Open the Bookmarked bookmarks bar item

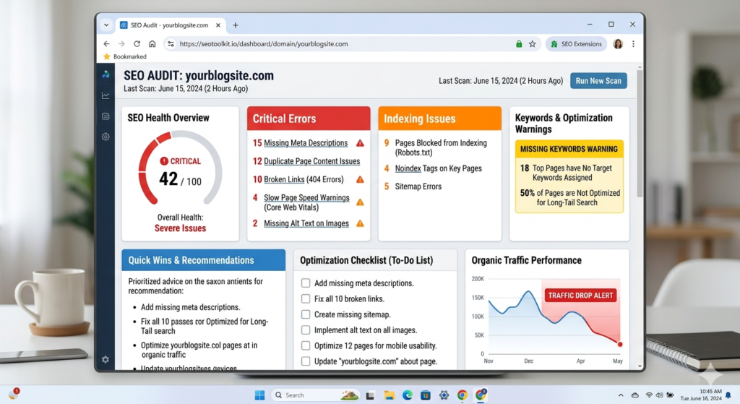[125, 56]
